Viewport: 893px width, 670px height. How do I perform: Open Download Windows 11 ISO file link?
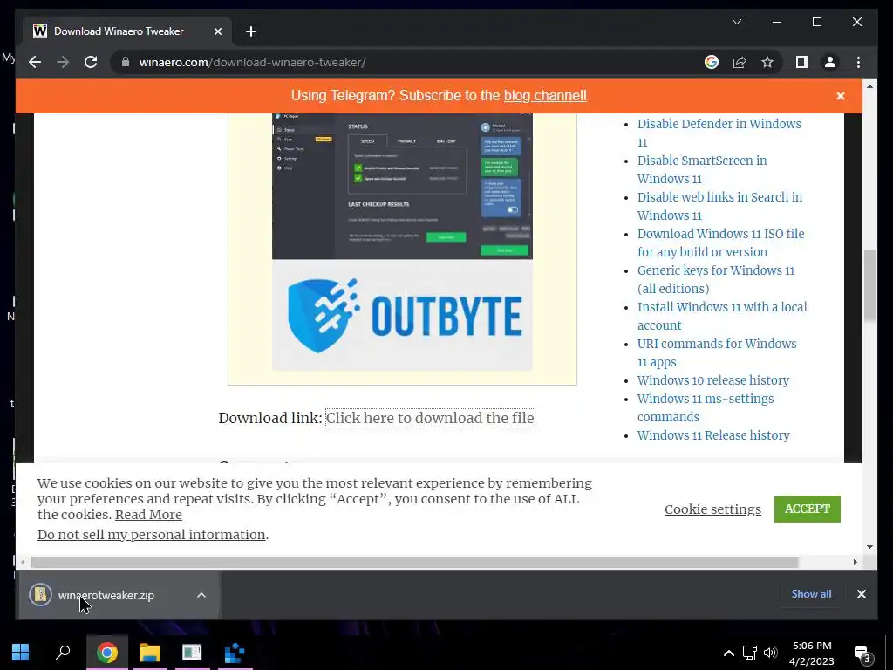pos(720,243)
